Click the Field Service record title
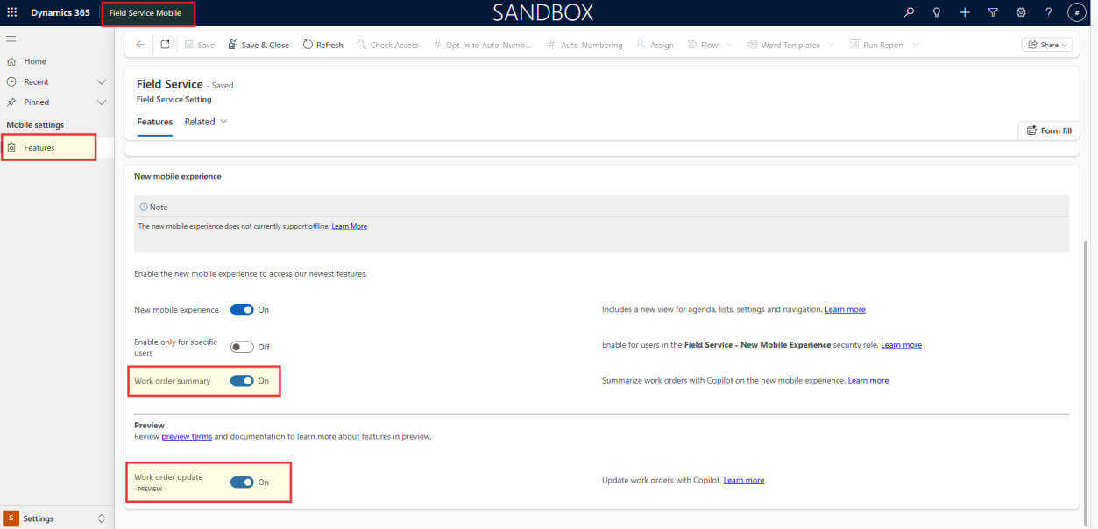The image size is (1098, 529). click(170, 84)
